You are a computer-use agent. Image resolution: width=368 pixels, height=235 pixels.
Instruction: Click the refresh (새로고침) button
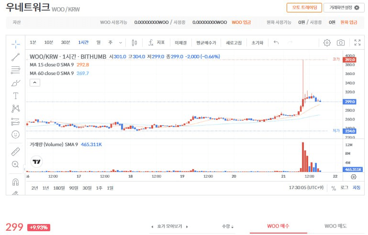click(x=234, y=43)
